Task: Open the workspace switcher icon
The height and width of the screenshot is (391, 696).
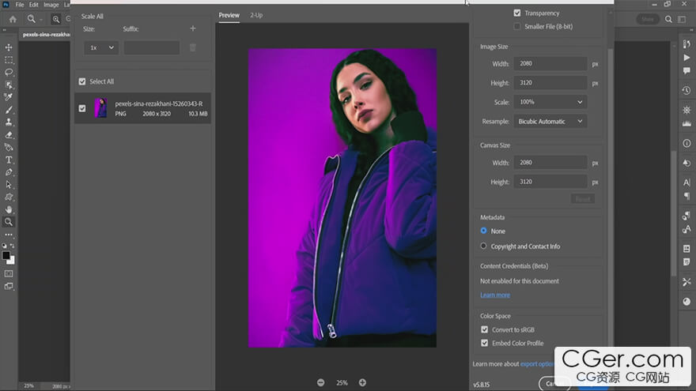Action: point(681,19)
